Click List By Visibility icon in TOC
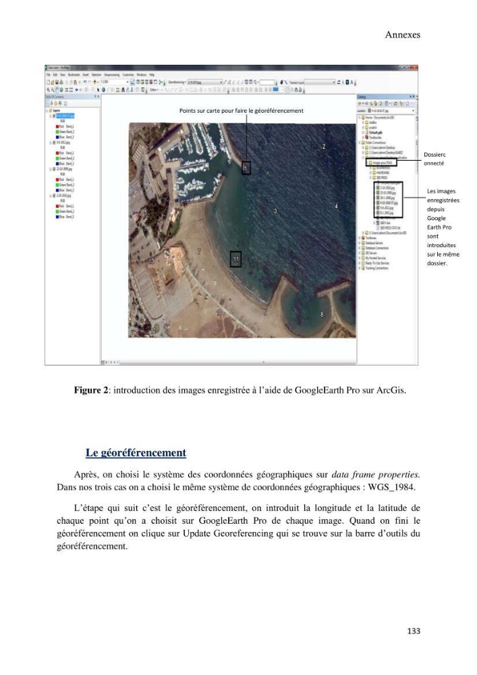477x675 pixels. pos(55,103)
